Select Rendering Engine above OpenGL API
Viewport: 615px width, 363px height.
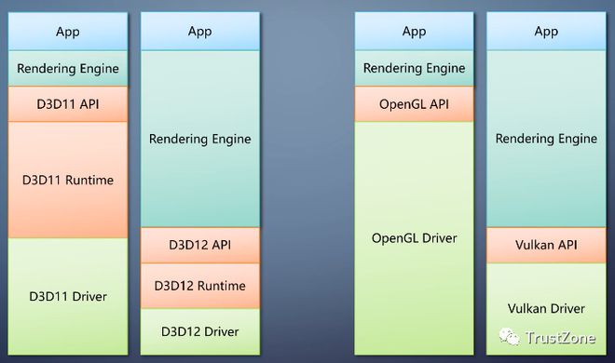pyautogui.click(x=414, y=69)
